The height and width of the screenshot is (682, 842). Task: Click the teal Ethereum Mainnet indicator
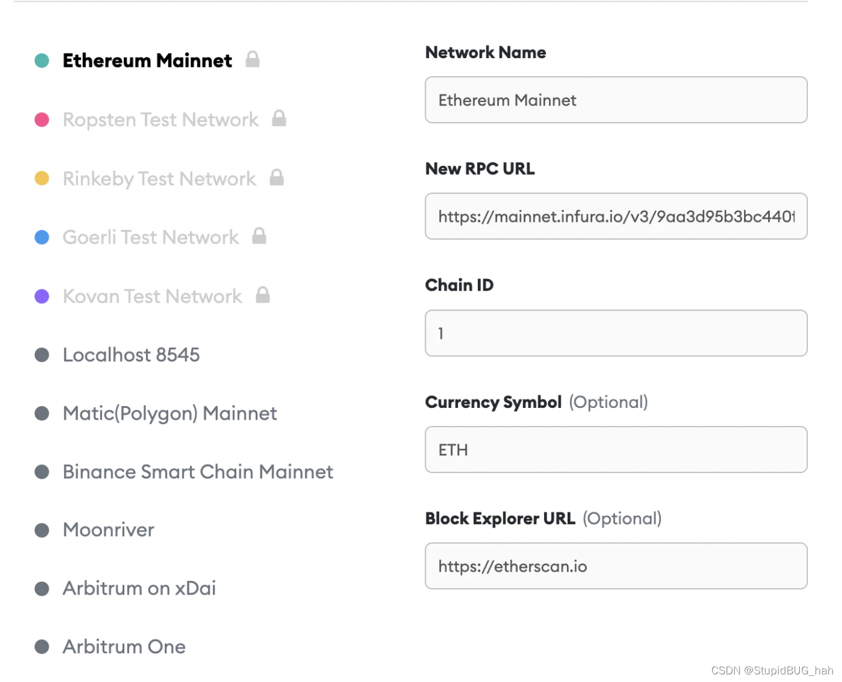click(42, 60)
